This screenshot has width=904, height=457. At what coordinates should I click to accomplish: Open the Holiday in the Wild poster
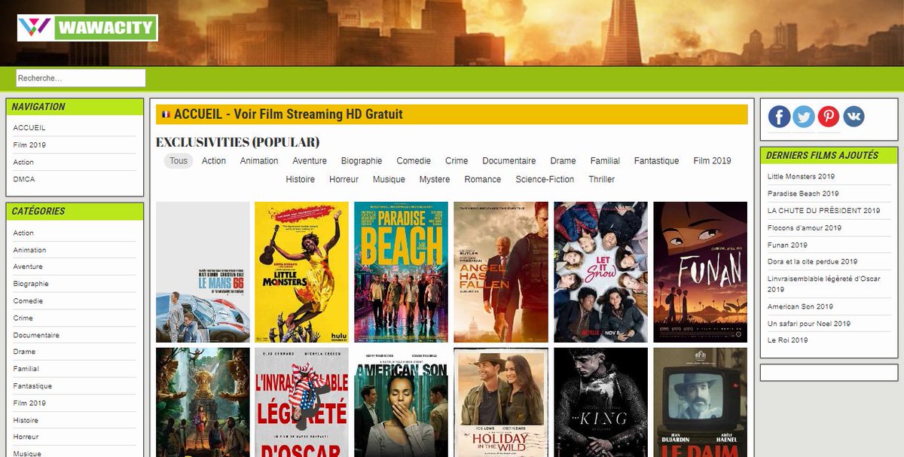coord(501,402)
